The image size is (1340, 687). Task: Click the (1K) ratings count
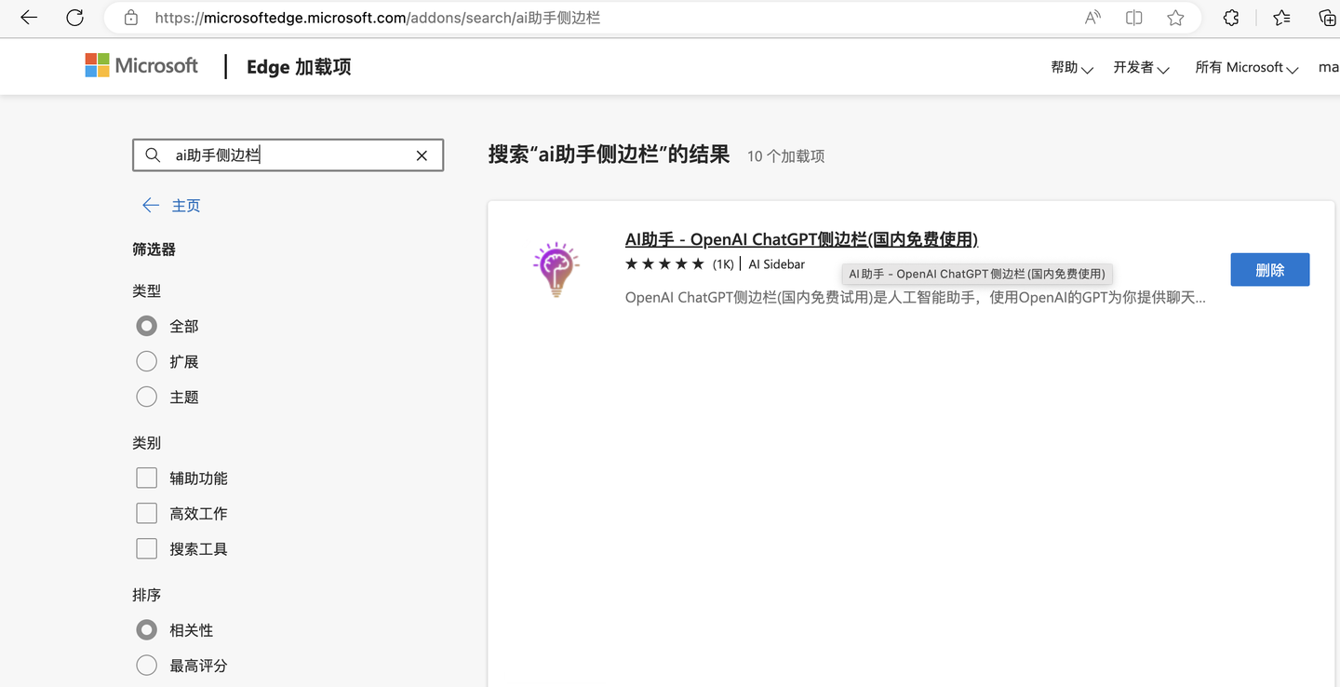click(x=723, y=264)
